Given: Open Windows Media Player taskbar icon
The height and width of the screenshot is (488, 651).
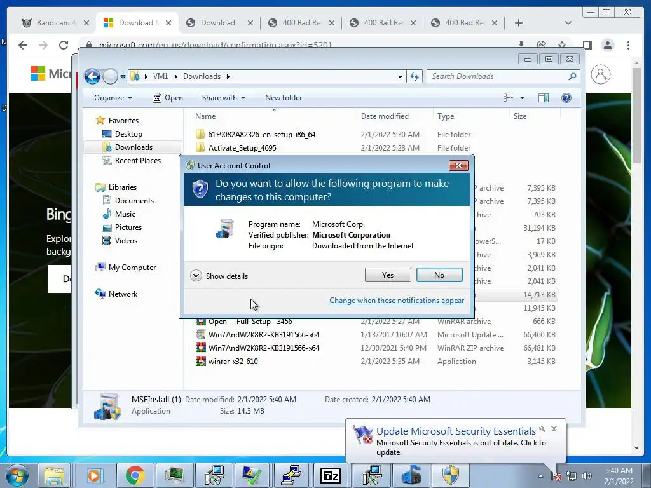Looking at the screenshot, I should (94, 475).
